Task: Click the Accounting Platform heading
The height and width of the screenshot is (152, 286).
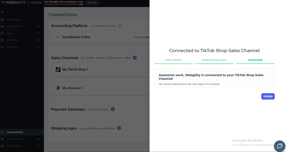Action: [69, 26]
